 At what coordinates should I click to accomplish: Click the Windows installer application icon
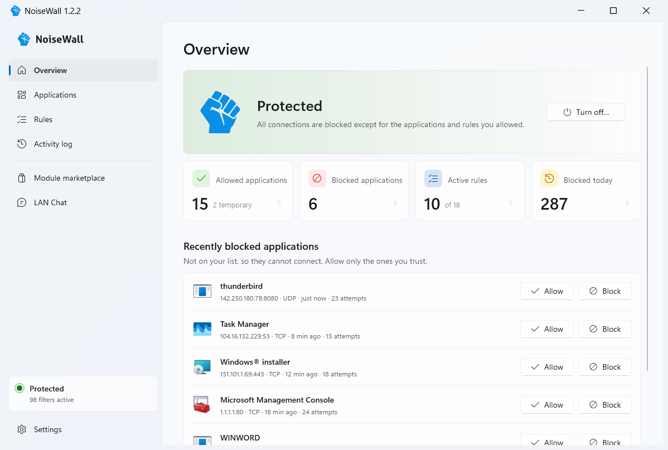click(x=202, y=367)
